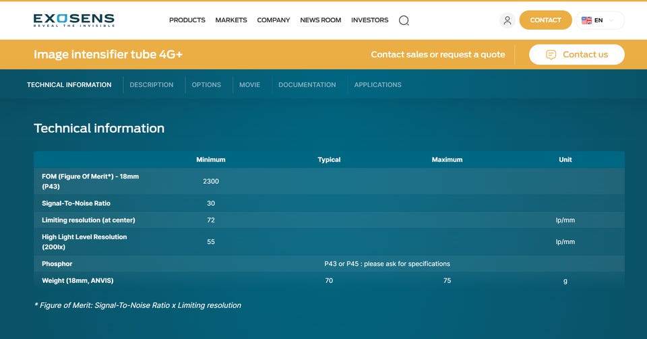Image resolution: width=647 pixels, height=339 pixels.
Task: Click the weight unit 'g'
Action: pos(565,281)
